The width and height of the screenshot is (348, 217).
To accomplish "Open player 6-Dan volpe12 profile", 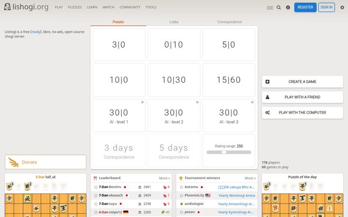I will point(110,212).
